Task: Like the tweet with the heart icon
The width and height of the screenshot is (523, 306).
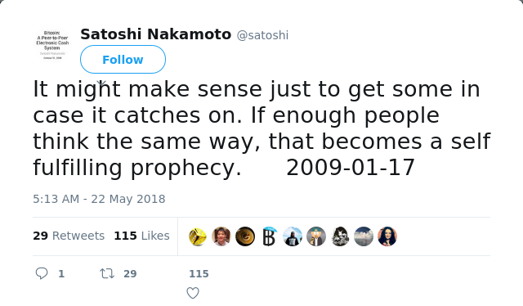Action: click(x=193, y=293)
